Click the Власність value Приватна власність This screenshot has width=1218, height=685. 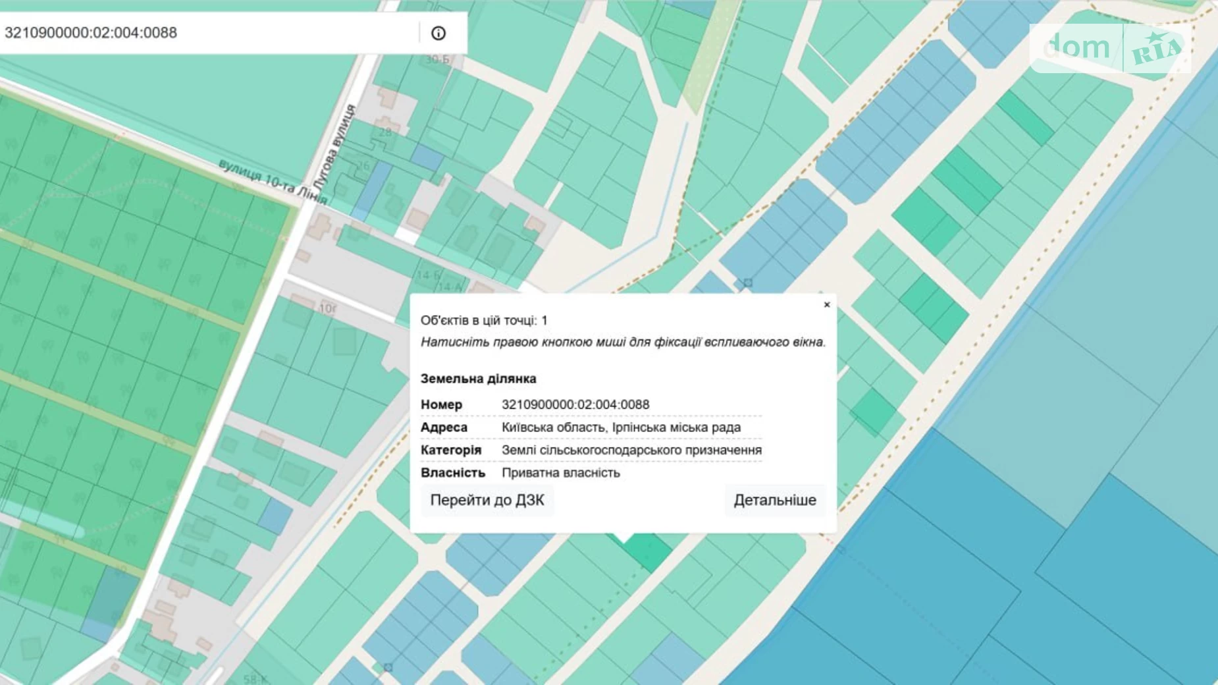(x=560, y=473)
